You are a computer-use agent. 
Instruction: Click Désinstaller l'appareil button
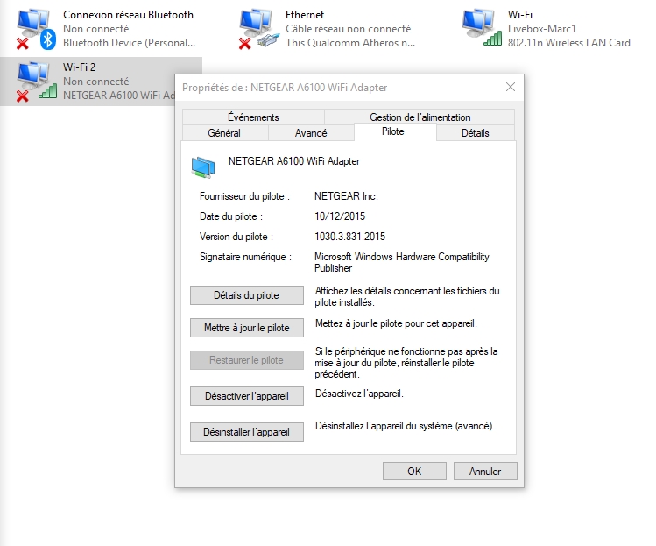(x=247, y=432)
